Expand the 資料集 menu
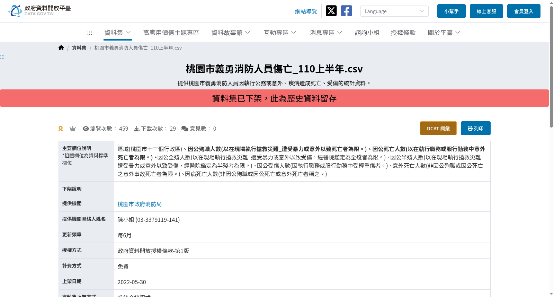The width and height of the screenshot is (554, 297). coord(118,33)
